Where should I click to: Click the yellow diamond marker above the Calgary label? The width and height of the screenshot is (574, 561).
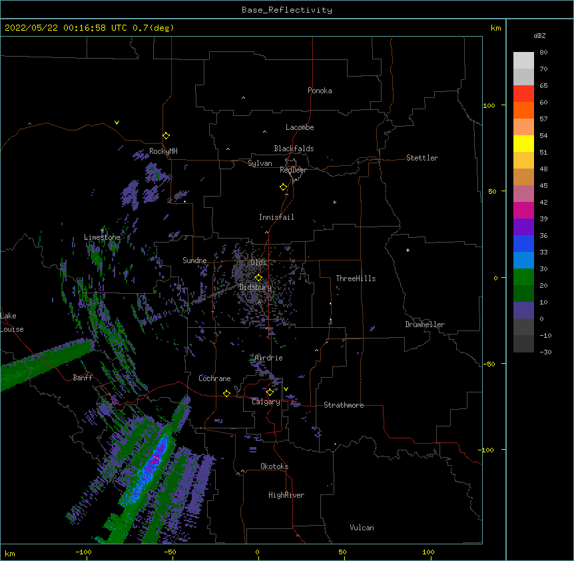point(270,392)
